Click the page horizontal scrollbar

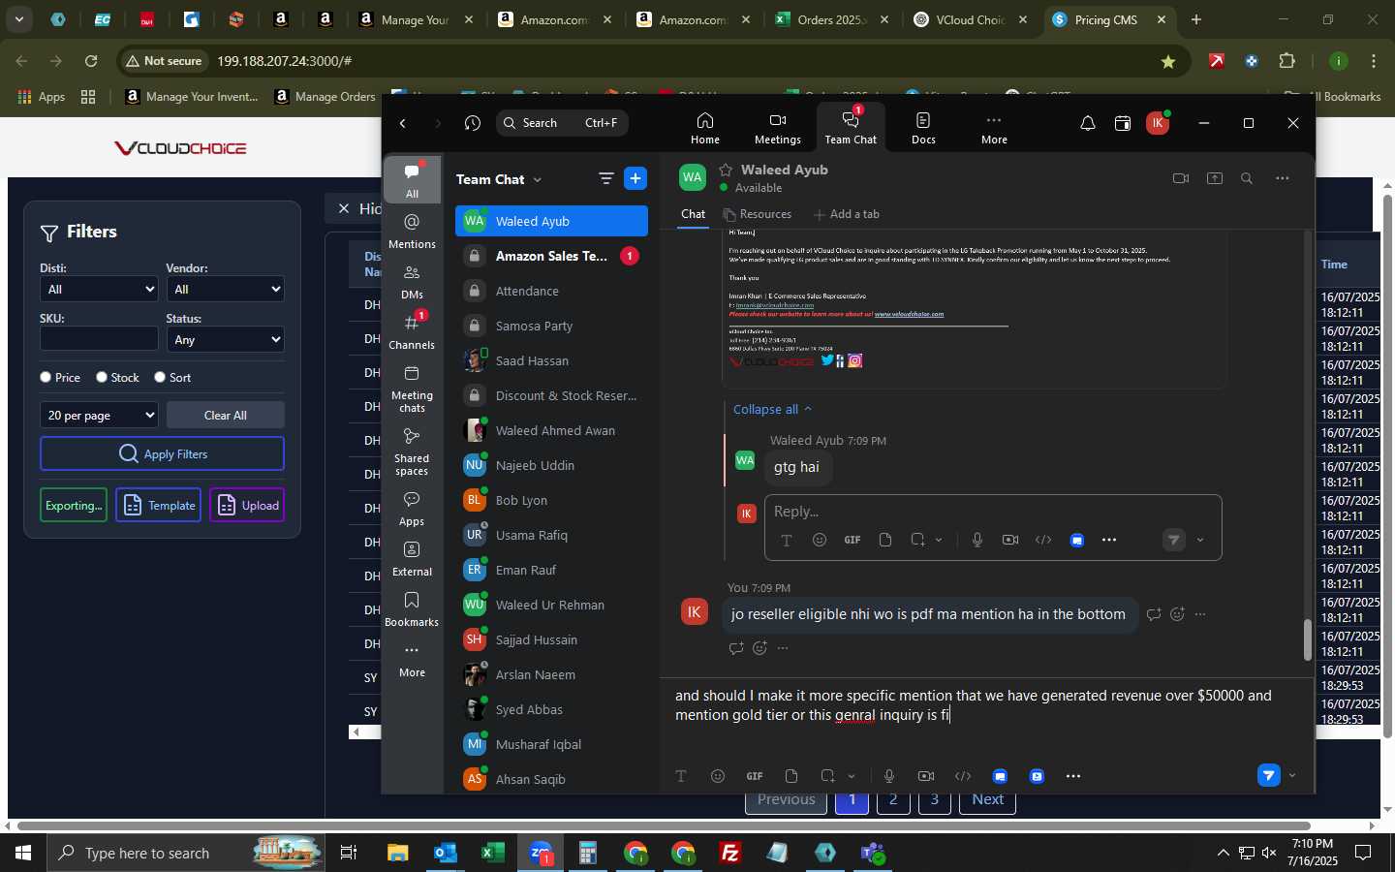pyautogui.click(x=664, y=826)
